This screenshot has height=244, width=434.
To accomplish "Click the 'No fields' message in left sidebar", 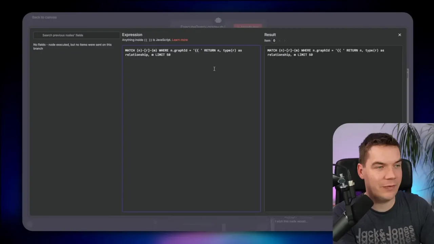I will tap(72, 46).
